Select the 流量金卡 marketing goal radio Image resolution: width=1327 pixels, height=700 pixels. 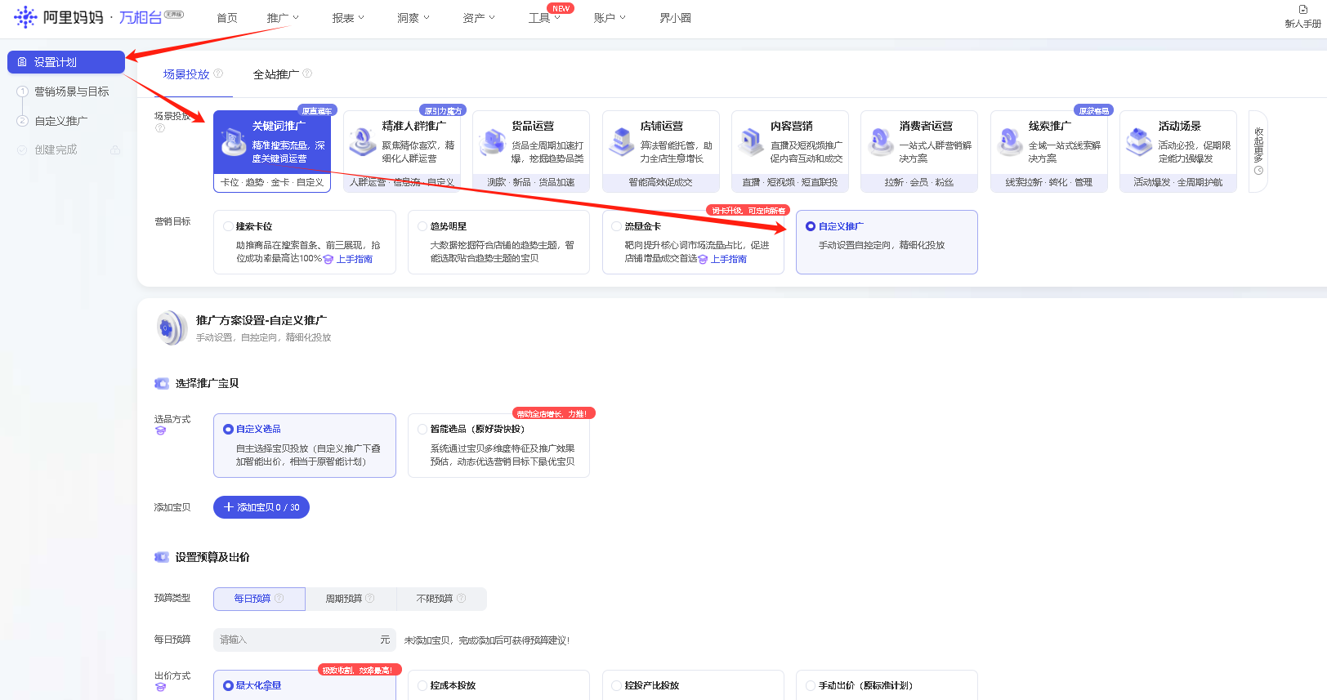click(x=617, y=226)
